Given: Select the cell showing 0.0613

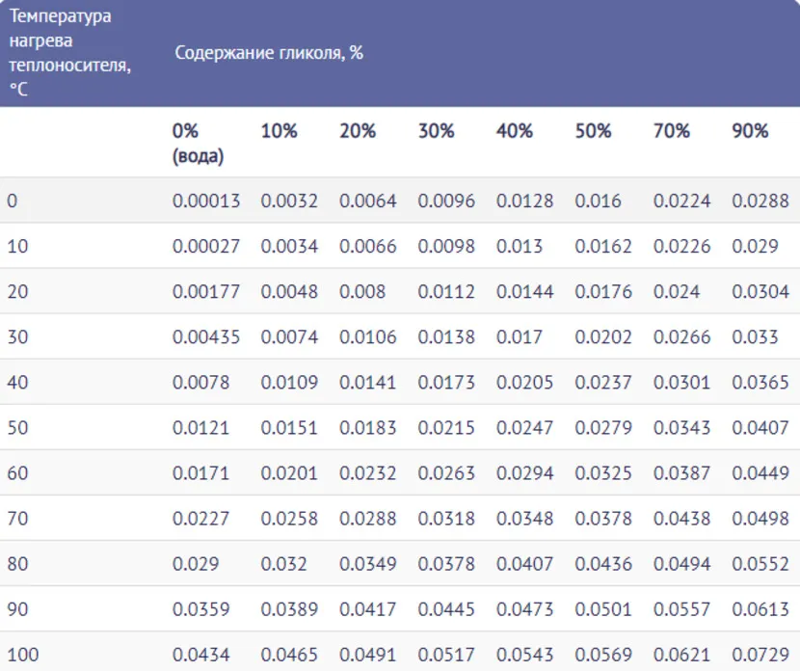Looking at the screenshot, I should [x=760, y=610].
